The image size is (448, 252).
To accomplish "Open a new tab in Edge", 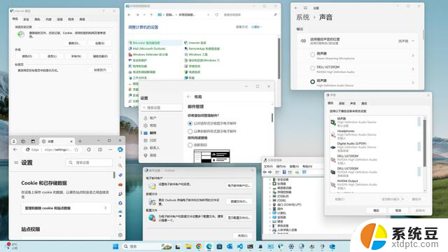I will 80,141.
